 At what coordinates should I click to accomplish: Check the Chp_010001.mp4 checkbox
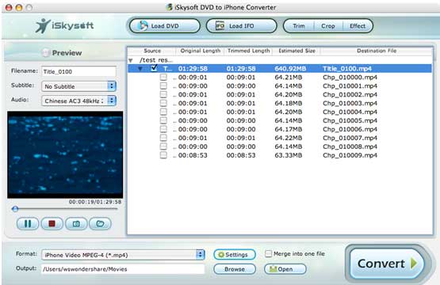tap(163, 85)
